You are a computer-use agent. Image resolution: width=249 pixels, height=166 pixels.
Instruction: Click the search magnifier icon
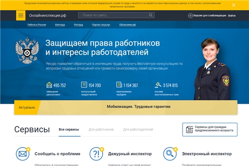coord(151,15)
